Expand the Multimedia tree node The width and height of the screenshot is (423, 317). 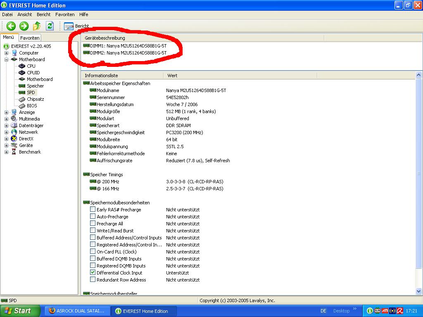(x=7, y=119)
